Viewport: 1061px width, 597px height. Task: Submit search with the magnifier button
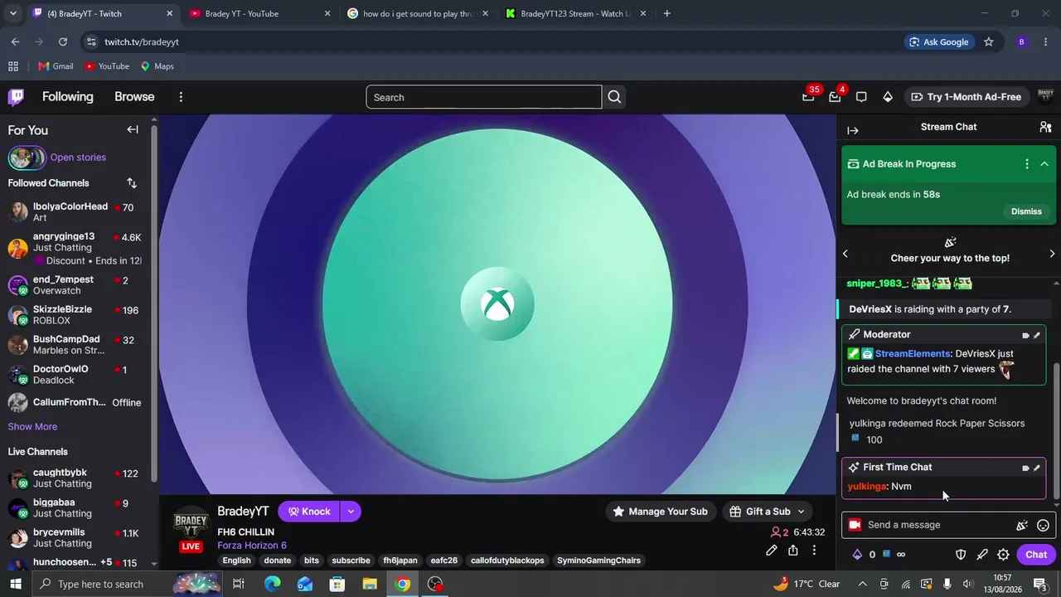(614, 97)
